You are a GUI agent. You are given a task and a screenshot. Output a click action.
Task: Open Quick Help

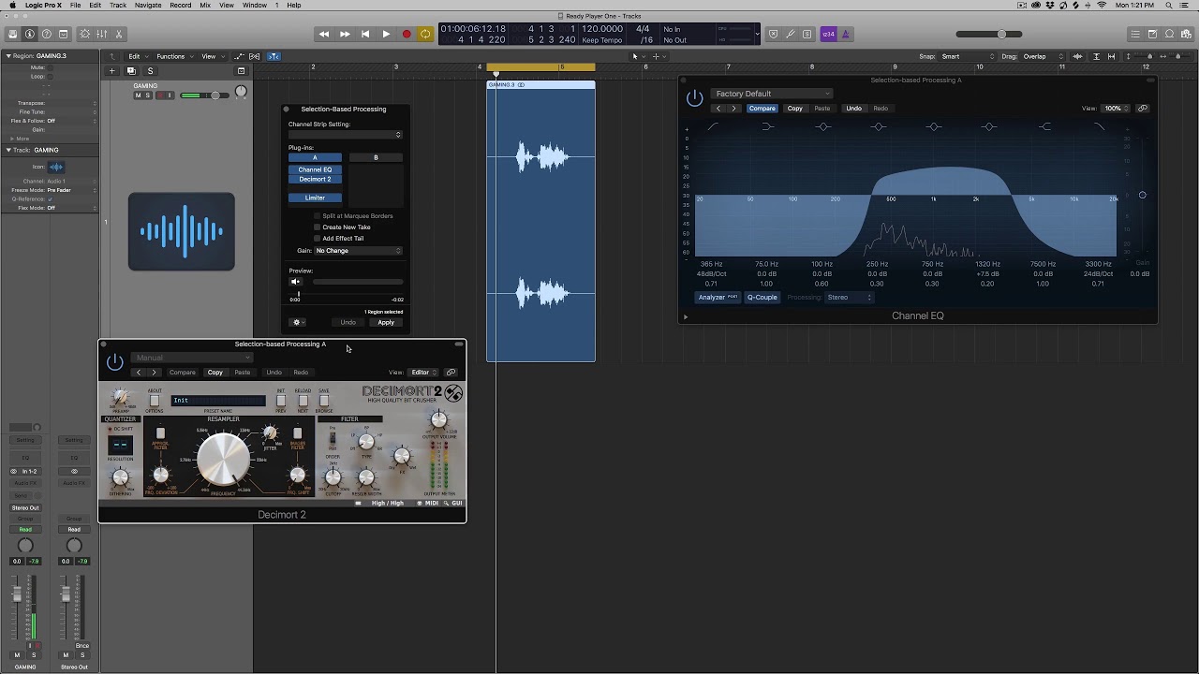point(47,35)
